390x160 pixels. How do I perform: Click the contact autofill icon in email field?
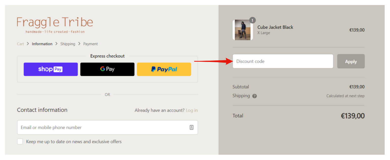pos(191,127)
